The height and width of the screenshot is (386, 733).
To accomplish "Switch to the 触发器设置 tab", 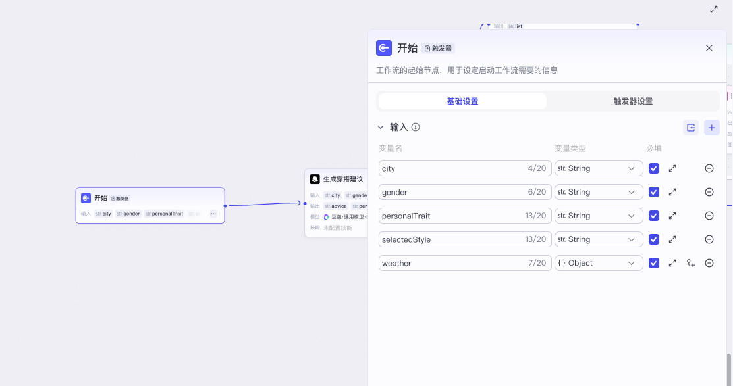I will pyautogui.click(x=633, y=101).
